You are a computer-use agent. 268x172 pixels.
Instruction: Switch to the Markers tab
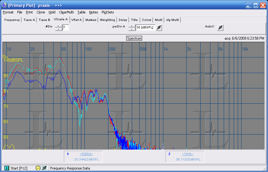pyautogui.click(x=91, y=20)
